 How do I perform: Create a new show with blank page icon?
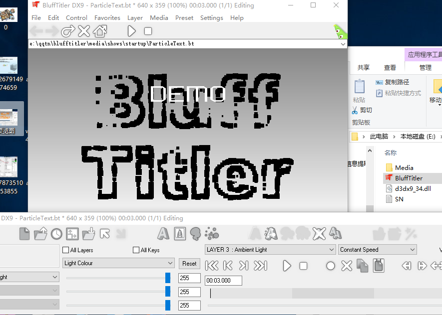(x=24, y=234)
